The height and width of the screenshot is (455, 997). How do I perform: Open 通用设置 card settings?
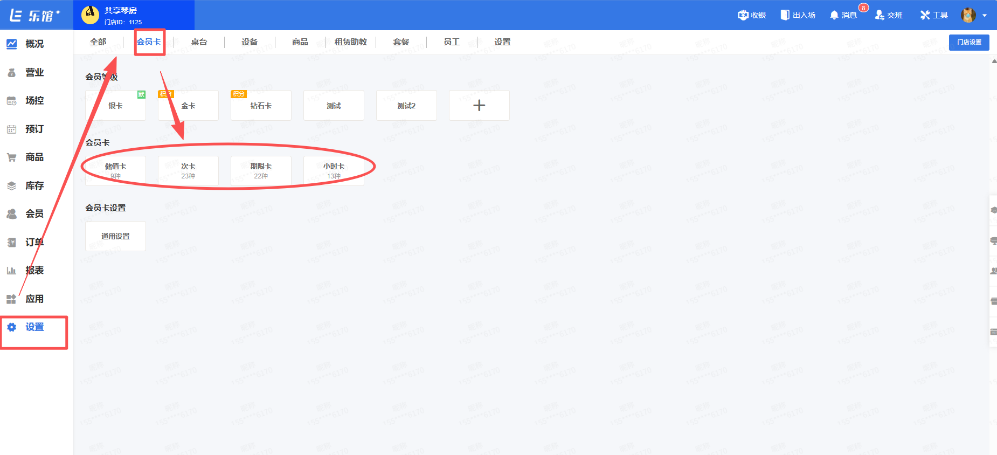(115, 236)
